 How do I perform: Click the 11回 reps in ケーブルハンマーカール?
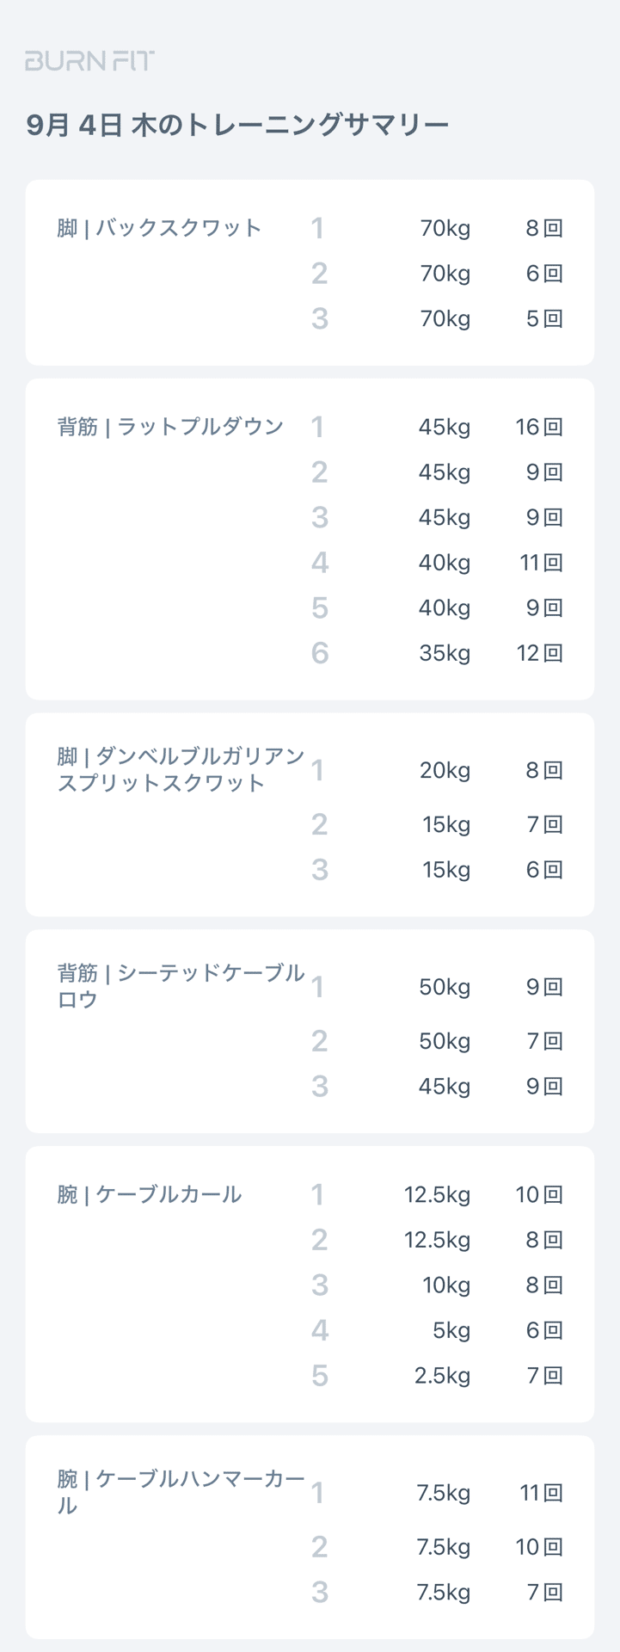541,1493
